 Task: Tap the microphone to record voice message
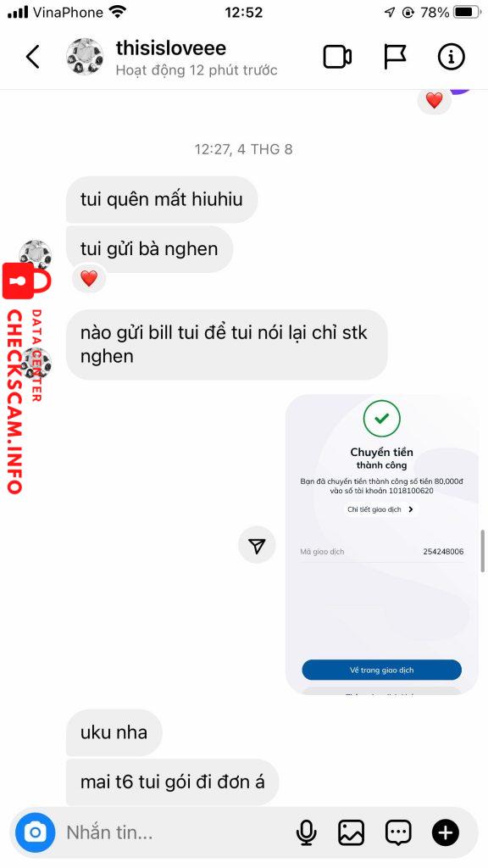pos(306,832)
